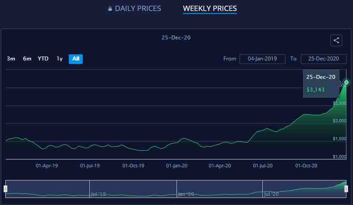
Task: Select the YTD range option
Action: pos(43,59)
